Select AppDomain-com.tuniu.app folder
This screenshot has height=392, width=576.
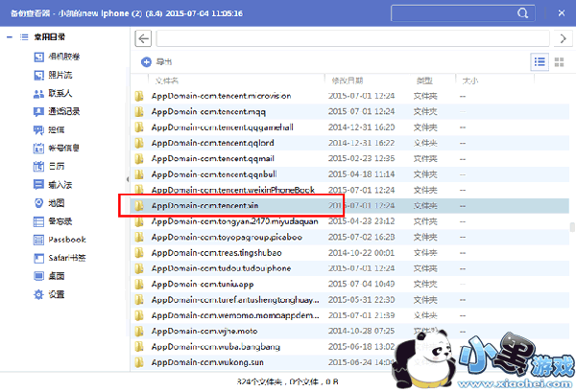point(349,285)
